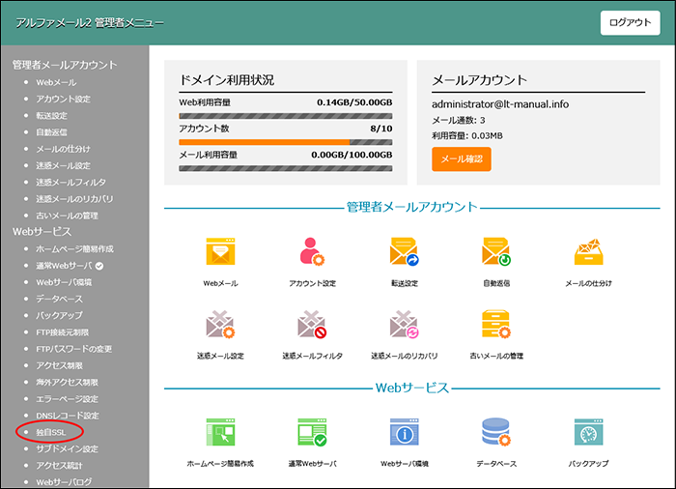This screenshot has width=676, height=489.
Task: Open アクセス統計 in the sidebar
Action: [x=59, y=465]
